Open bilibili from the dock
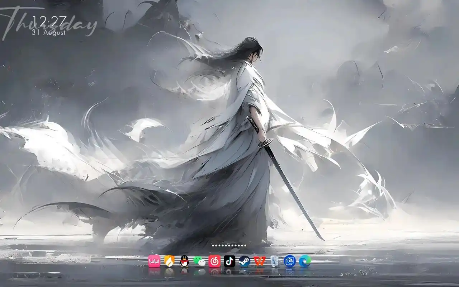The image size is (459, 287). click(x=154, y=262)
